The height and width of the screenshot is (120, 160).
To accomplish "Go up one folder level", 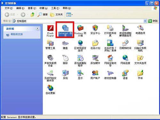I will tap(33, 14).
